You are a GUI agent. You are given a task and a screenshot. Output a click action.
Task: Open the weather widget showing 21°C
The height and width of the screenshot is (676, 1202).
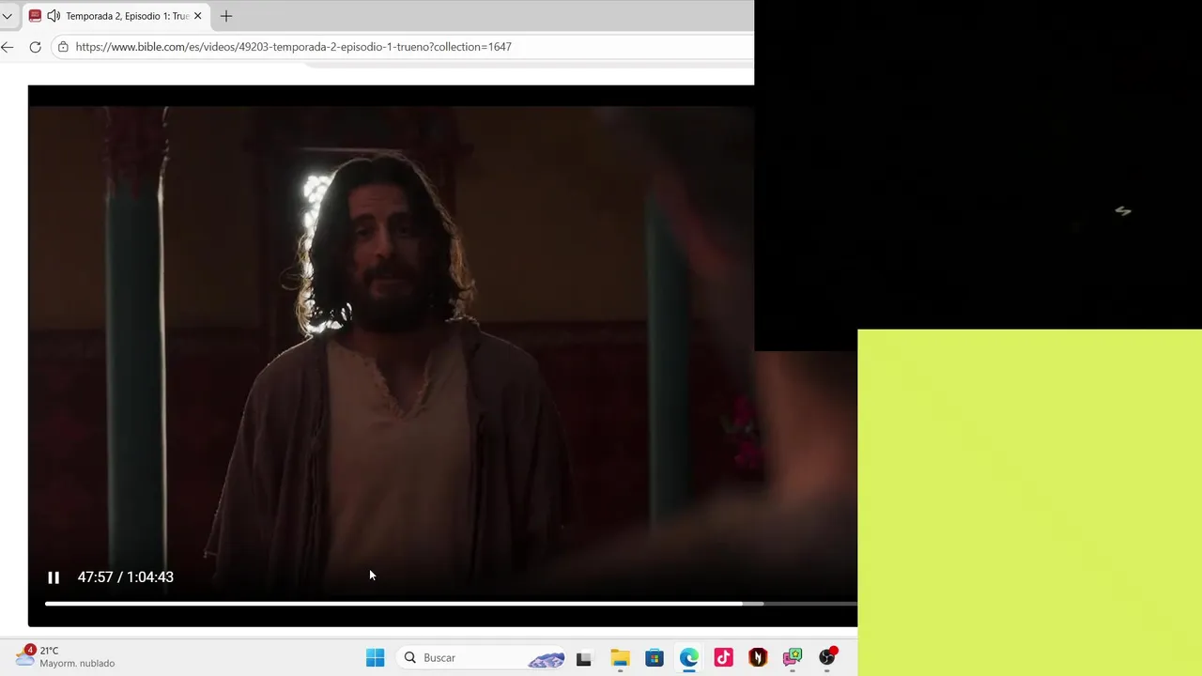click(x=66, y=656)
